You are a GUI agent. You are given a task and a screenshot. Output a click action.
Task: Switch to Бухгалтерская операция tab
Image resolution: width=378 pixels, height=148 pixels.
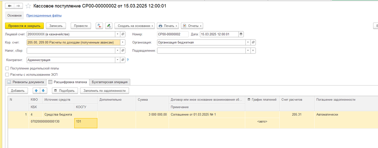(110, 82)
